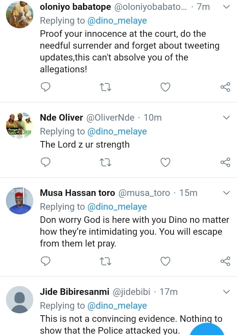
Task: Retweet Nde Oliver's tweet
Action: pos(105,162)
